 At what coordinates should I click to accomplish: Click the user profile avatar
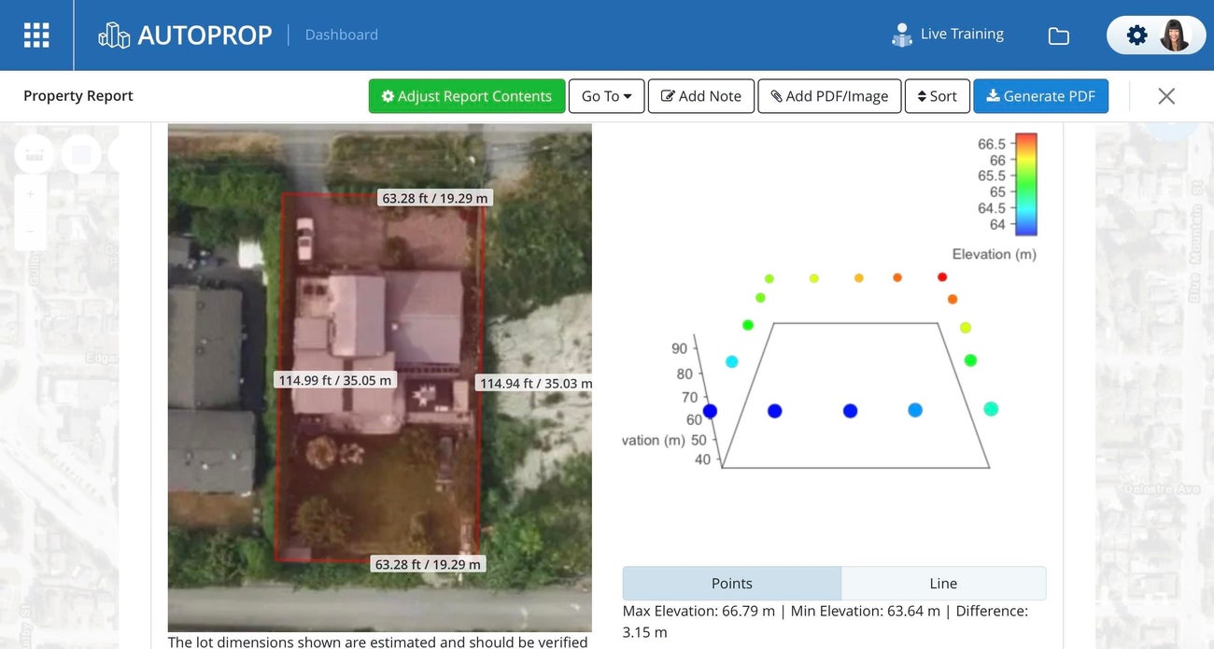pyautogui.click(x=1175, y=35)
